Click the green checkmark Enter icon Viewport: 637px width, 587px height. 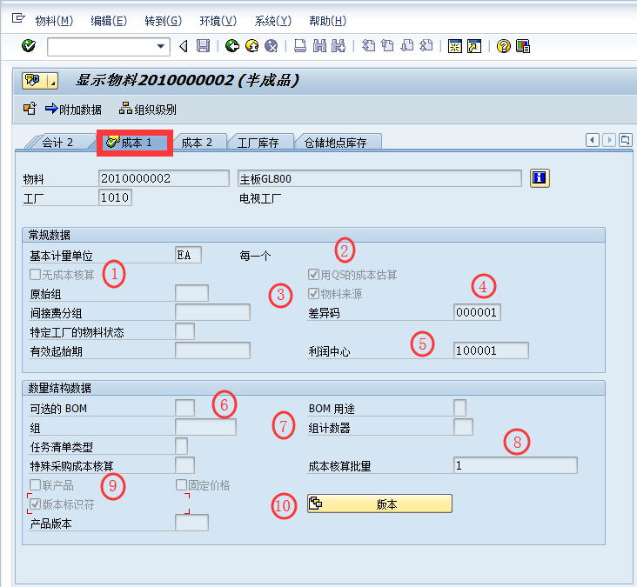coord(29,46)
